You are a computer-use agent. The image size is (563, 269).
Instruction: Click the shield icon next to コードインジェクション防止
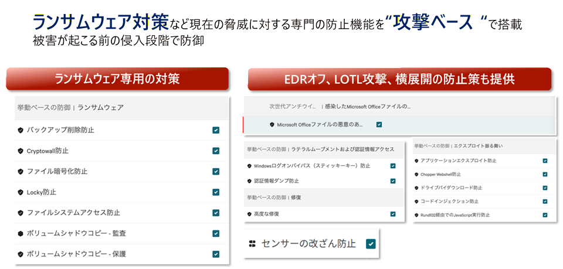tap(416, 202)
